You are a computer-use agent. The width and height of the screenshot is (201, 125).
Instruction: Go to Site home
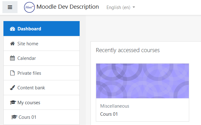[41, 43]
